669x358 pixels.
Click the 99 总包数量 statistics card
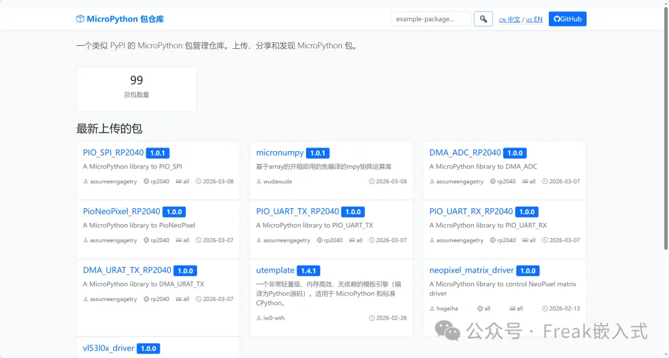click(136, 90)
